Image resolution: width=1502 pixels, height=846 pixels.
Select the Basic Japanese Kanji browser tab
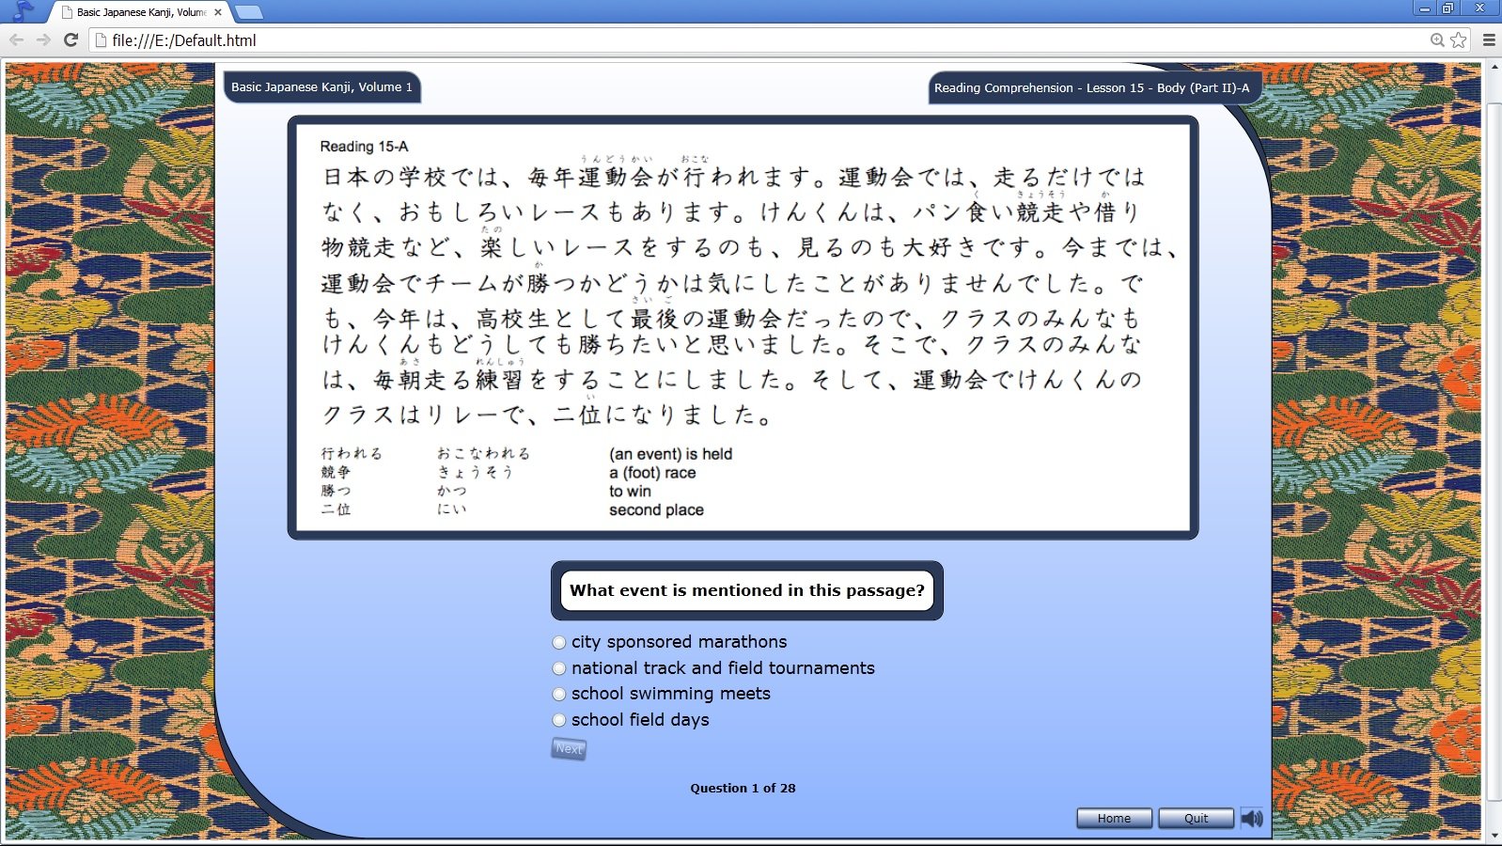[x=141, y=12]
